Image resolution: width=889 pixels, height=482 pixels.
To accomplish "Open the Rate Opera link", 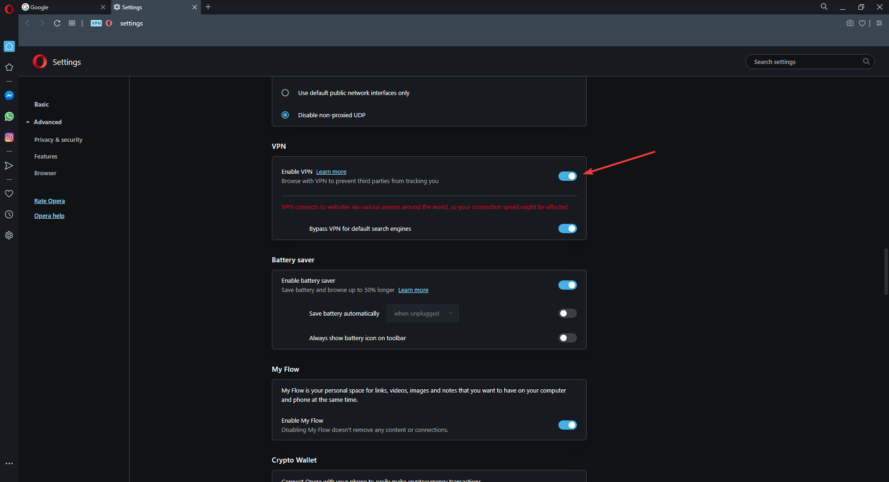I will [50, 201].
